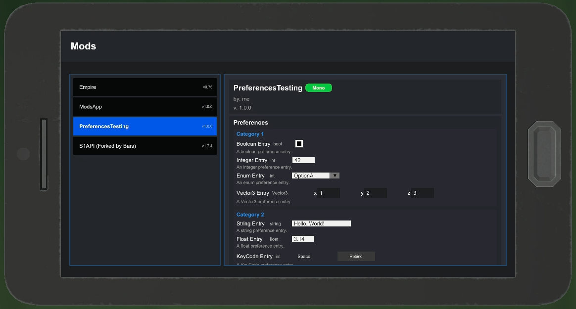Toggle the Boolean Entry checkbox
Screen dimensions: 576x309
(299, 144)
